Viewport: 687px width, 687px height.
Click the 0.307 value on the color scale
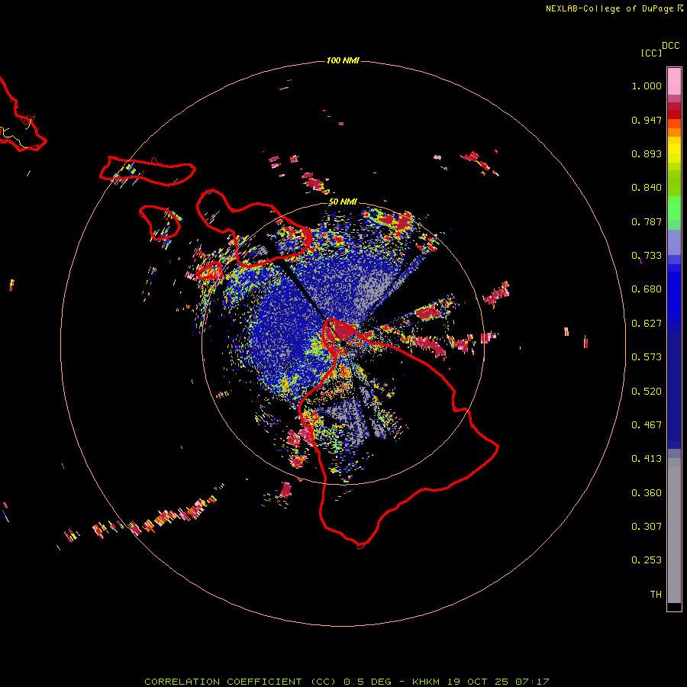pos(647,527)
